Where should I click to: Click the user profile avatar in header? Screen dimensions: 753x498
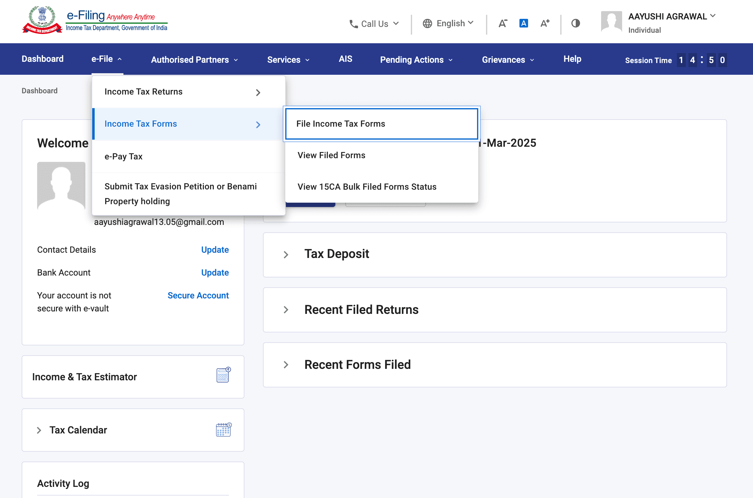pyautogui.click(x=611, y=22)
